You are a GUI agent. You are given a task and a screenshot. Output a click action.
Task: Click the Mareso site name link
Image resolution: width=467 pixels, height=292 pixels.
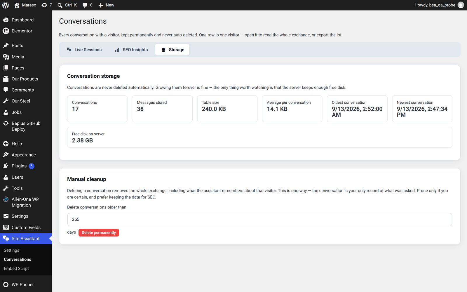click(29, 5)
